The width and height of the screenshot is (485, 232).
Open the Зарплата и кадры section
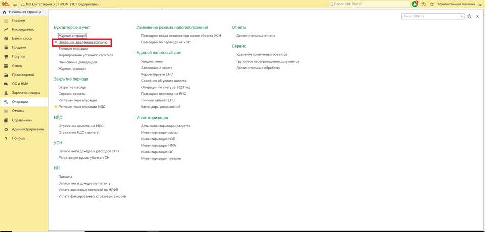click(26, 93)
